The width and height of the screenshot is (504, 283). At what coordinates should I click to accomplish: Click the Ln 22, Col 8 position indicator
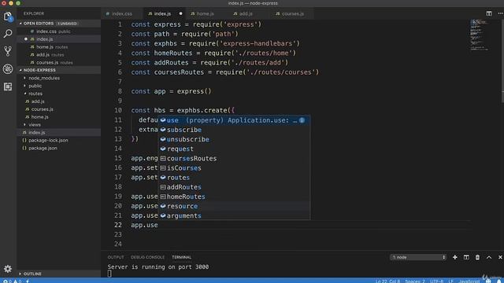tap(387, 281)
